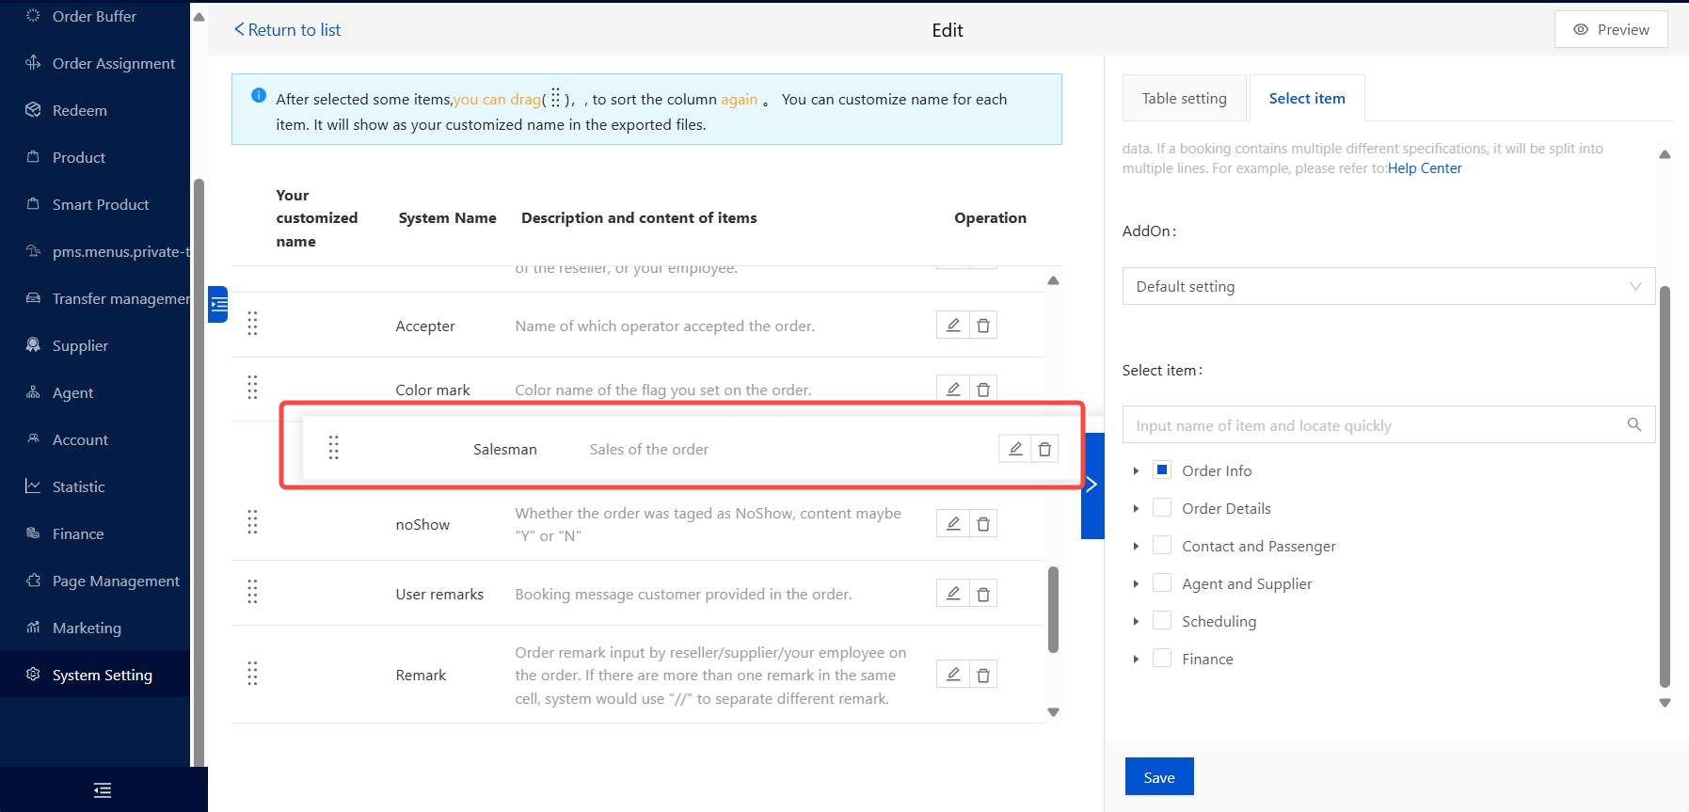Delete the Remark row using trash icon
Image resolution: width=1689 pixels, height=812 pixels.
click(982, 675)
